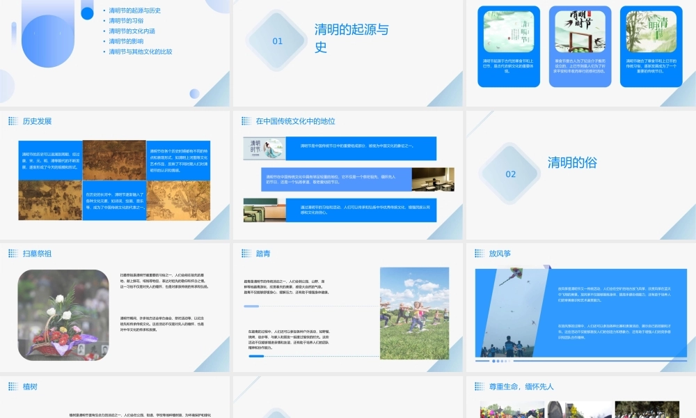Click the chalkboard photo in 地位 slide
696x418 pixels.
pyautogui.click(x=264, y=210)
